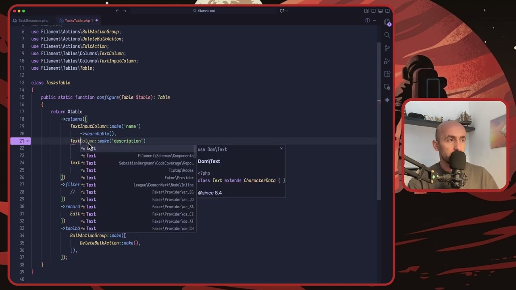Click the 'use Filament\Actions\EditAction;' line
Screen dimensions: 516x290
70,46
